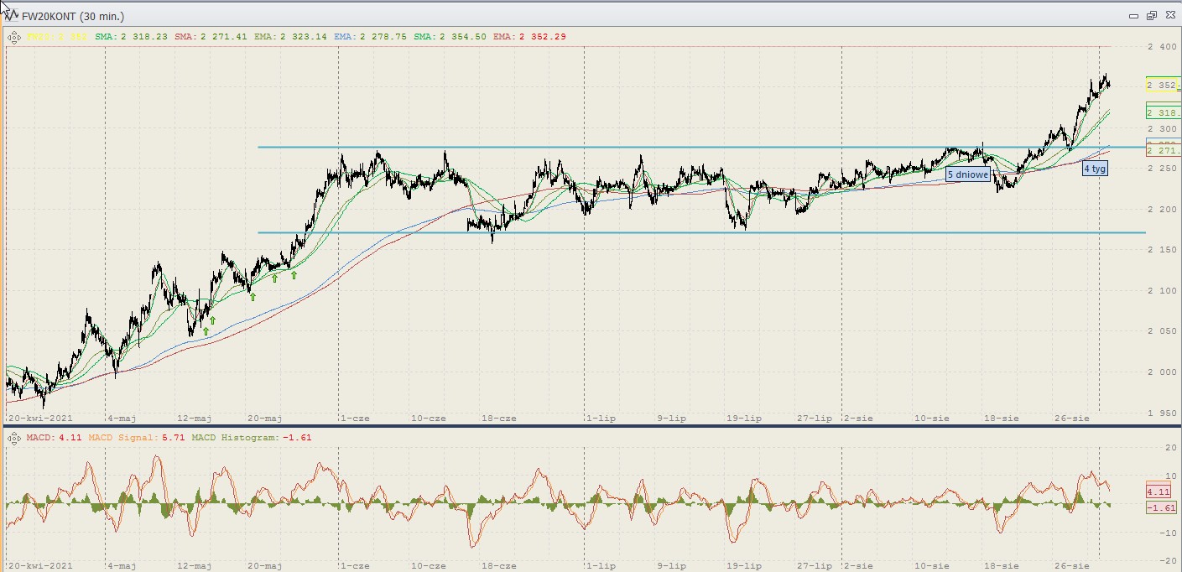This screenshot has width=1182, height=572.
Task: Click the MACD Histogram legend label
Action: click(252, 438)
